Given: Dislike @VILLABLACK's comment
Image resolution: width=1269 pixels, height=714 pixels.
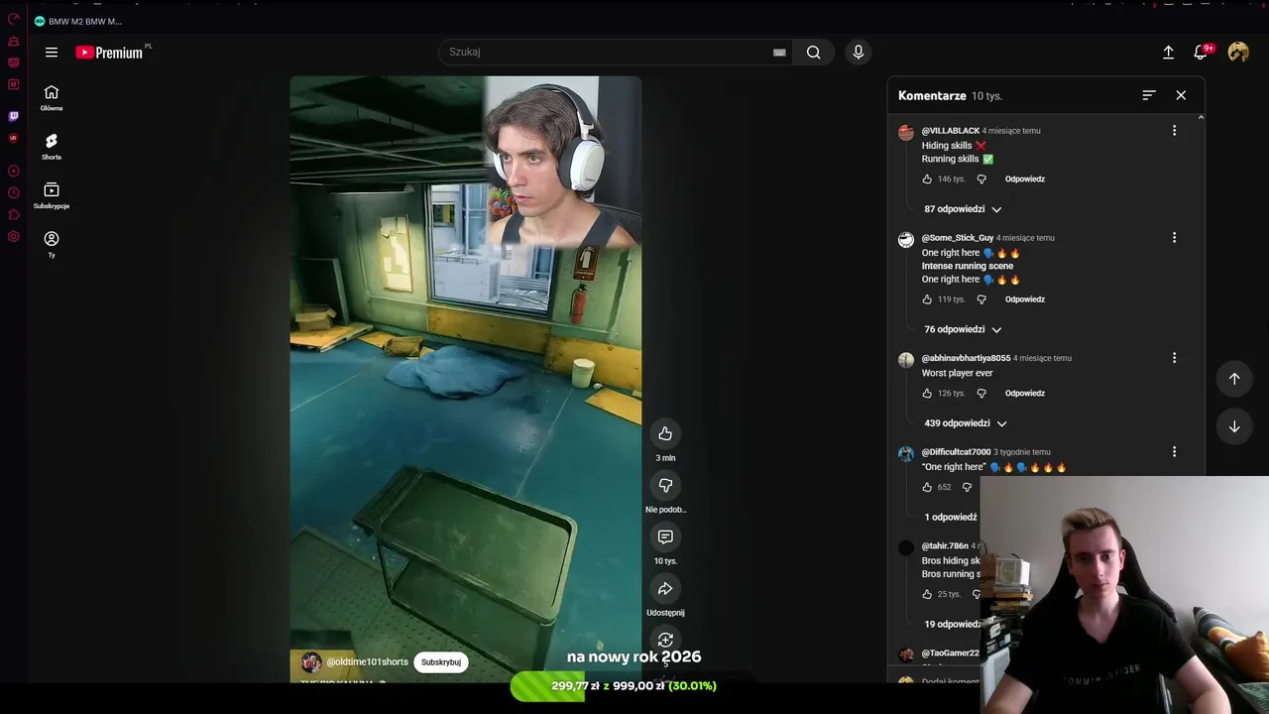Looking at the screenshot, I should [981, 179].
